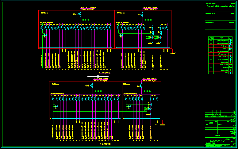Pick the 4X4 NYY CABLE text above bottom-right panel

[x=149, y=79]
